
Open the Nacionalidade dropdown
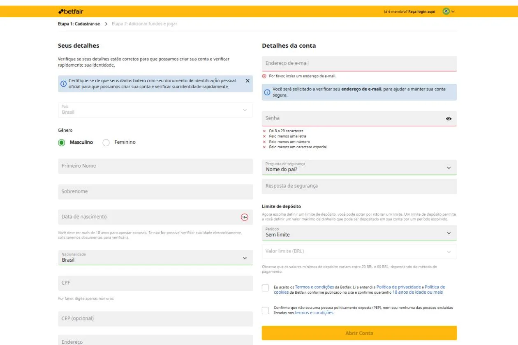coord(155,258)
